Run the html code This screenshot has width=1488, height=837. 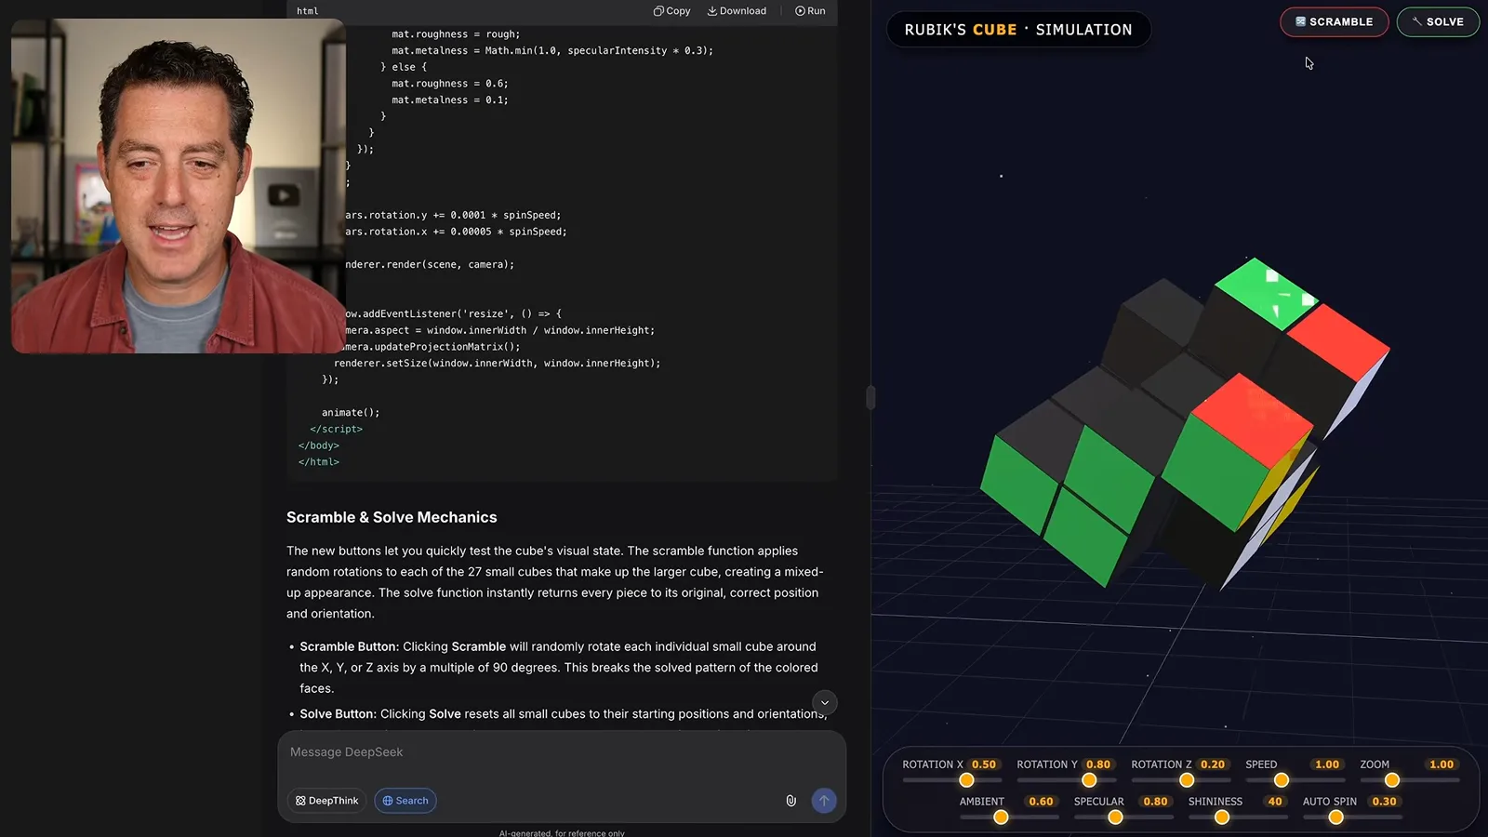coord(810,11)
